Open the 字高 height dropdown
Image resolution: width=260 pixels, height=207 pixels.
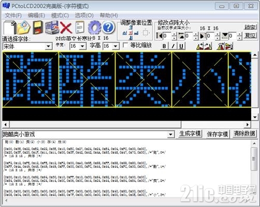[115, 46]
